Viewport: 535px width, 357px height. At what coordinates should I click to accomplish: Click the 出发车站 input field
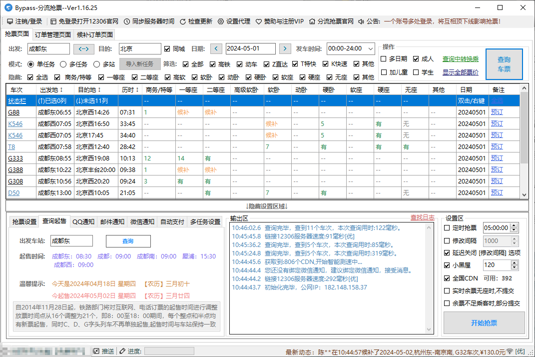[71, 241]
